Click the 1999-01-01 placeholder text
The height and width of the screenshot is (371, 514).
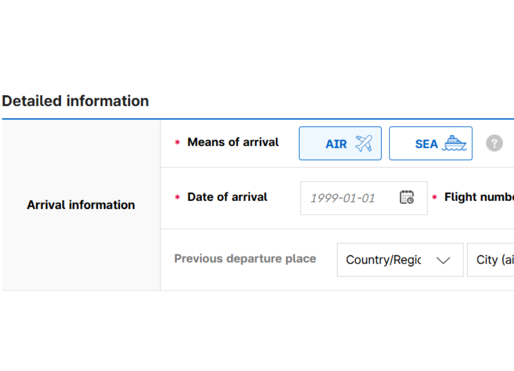[x=343, y=198]
